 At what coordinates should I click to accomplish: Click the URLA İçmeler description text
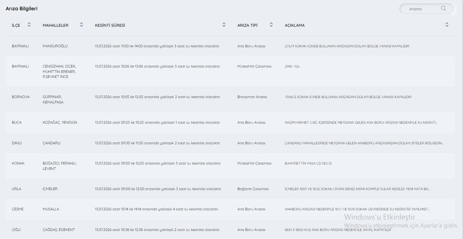coord(357,189)
